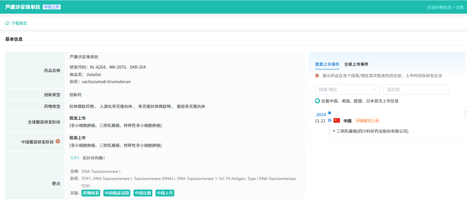Click 全球药物研发 breadcrumb link
Viewport: 467px width, 199px height.
point(439,7)
